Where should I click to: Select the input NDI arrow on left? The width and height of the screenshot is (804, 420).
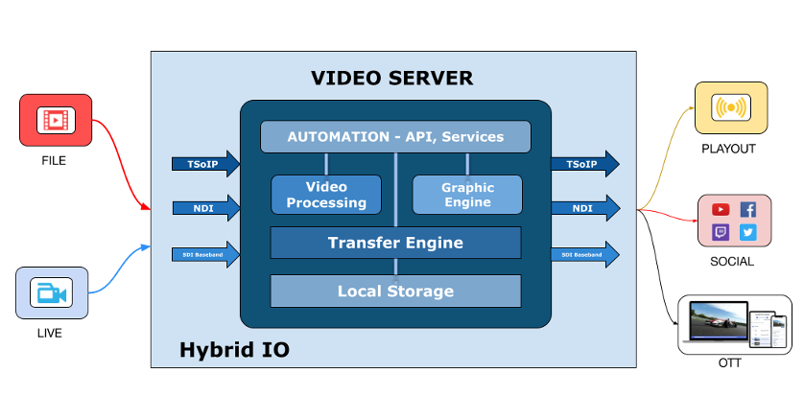click(204, 208)
